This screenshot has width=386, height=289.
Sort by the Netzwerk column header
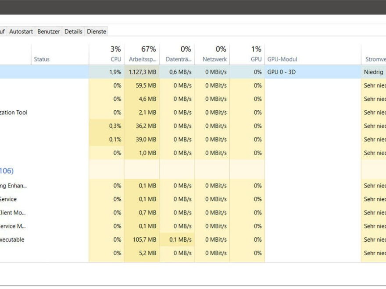(212, 54)
